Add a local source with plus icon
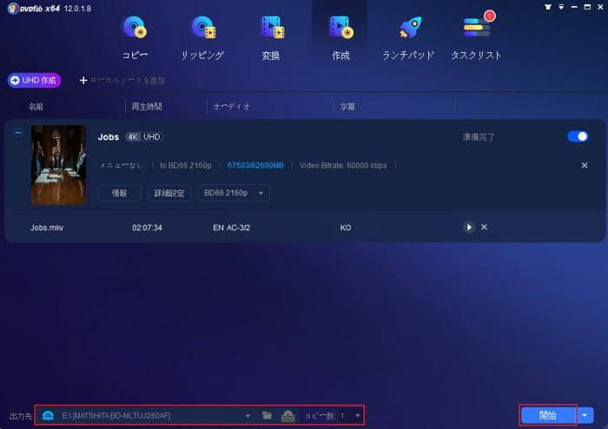This screenshot has width=608, height=429. [83, 80]
